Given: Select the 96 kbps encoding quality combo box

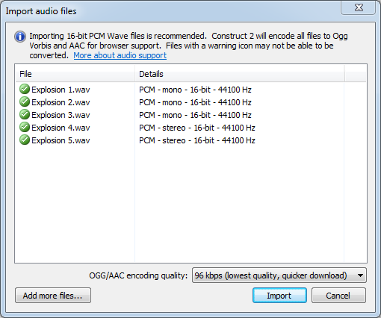Looking at the screenshot, I should [279, 275].
